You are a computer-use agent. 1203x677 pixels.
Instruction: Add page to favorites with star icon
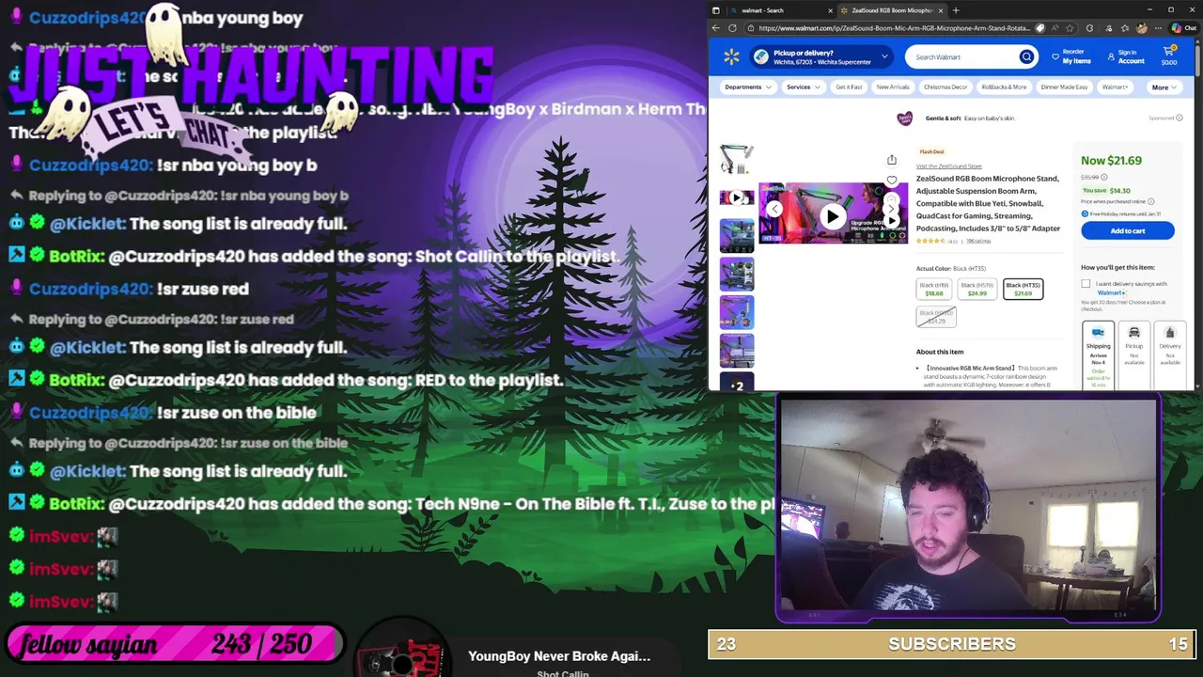1070,28
